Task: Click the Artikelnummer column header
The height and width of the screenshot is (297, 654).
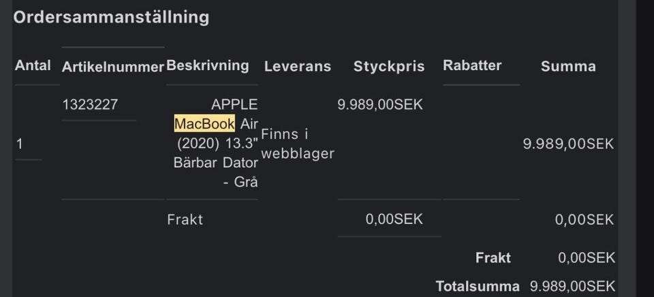Action: point(113,66)
